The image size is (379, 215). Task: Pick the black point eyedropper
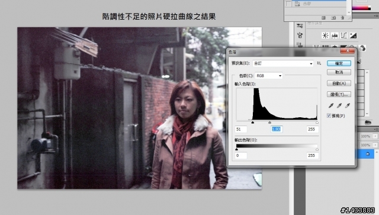331,105
